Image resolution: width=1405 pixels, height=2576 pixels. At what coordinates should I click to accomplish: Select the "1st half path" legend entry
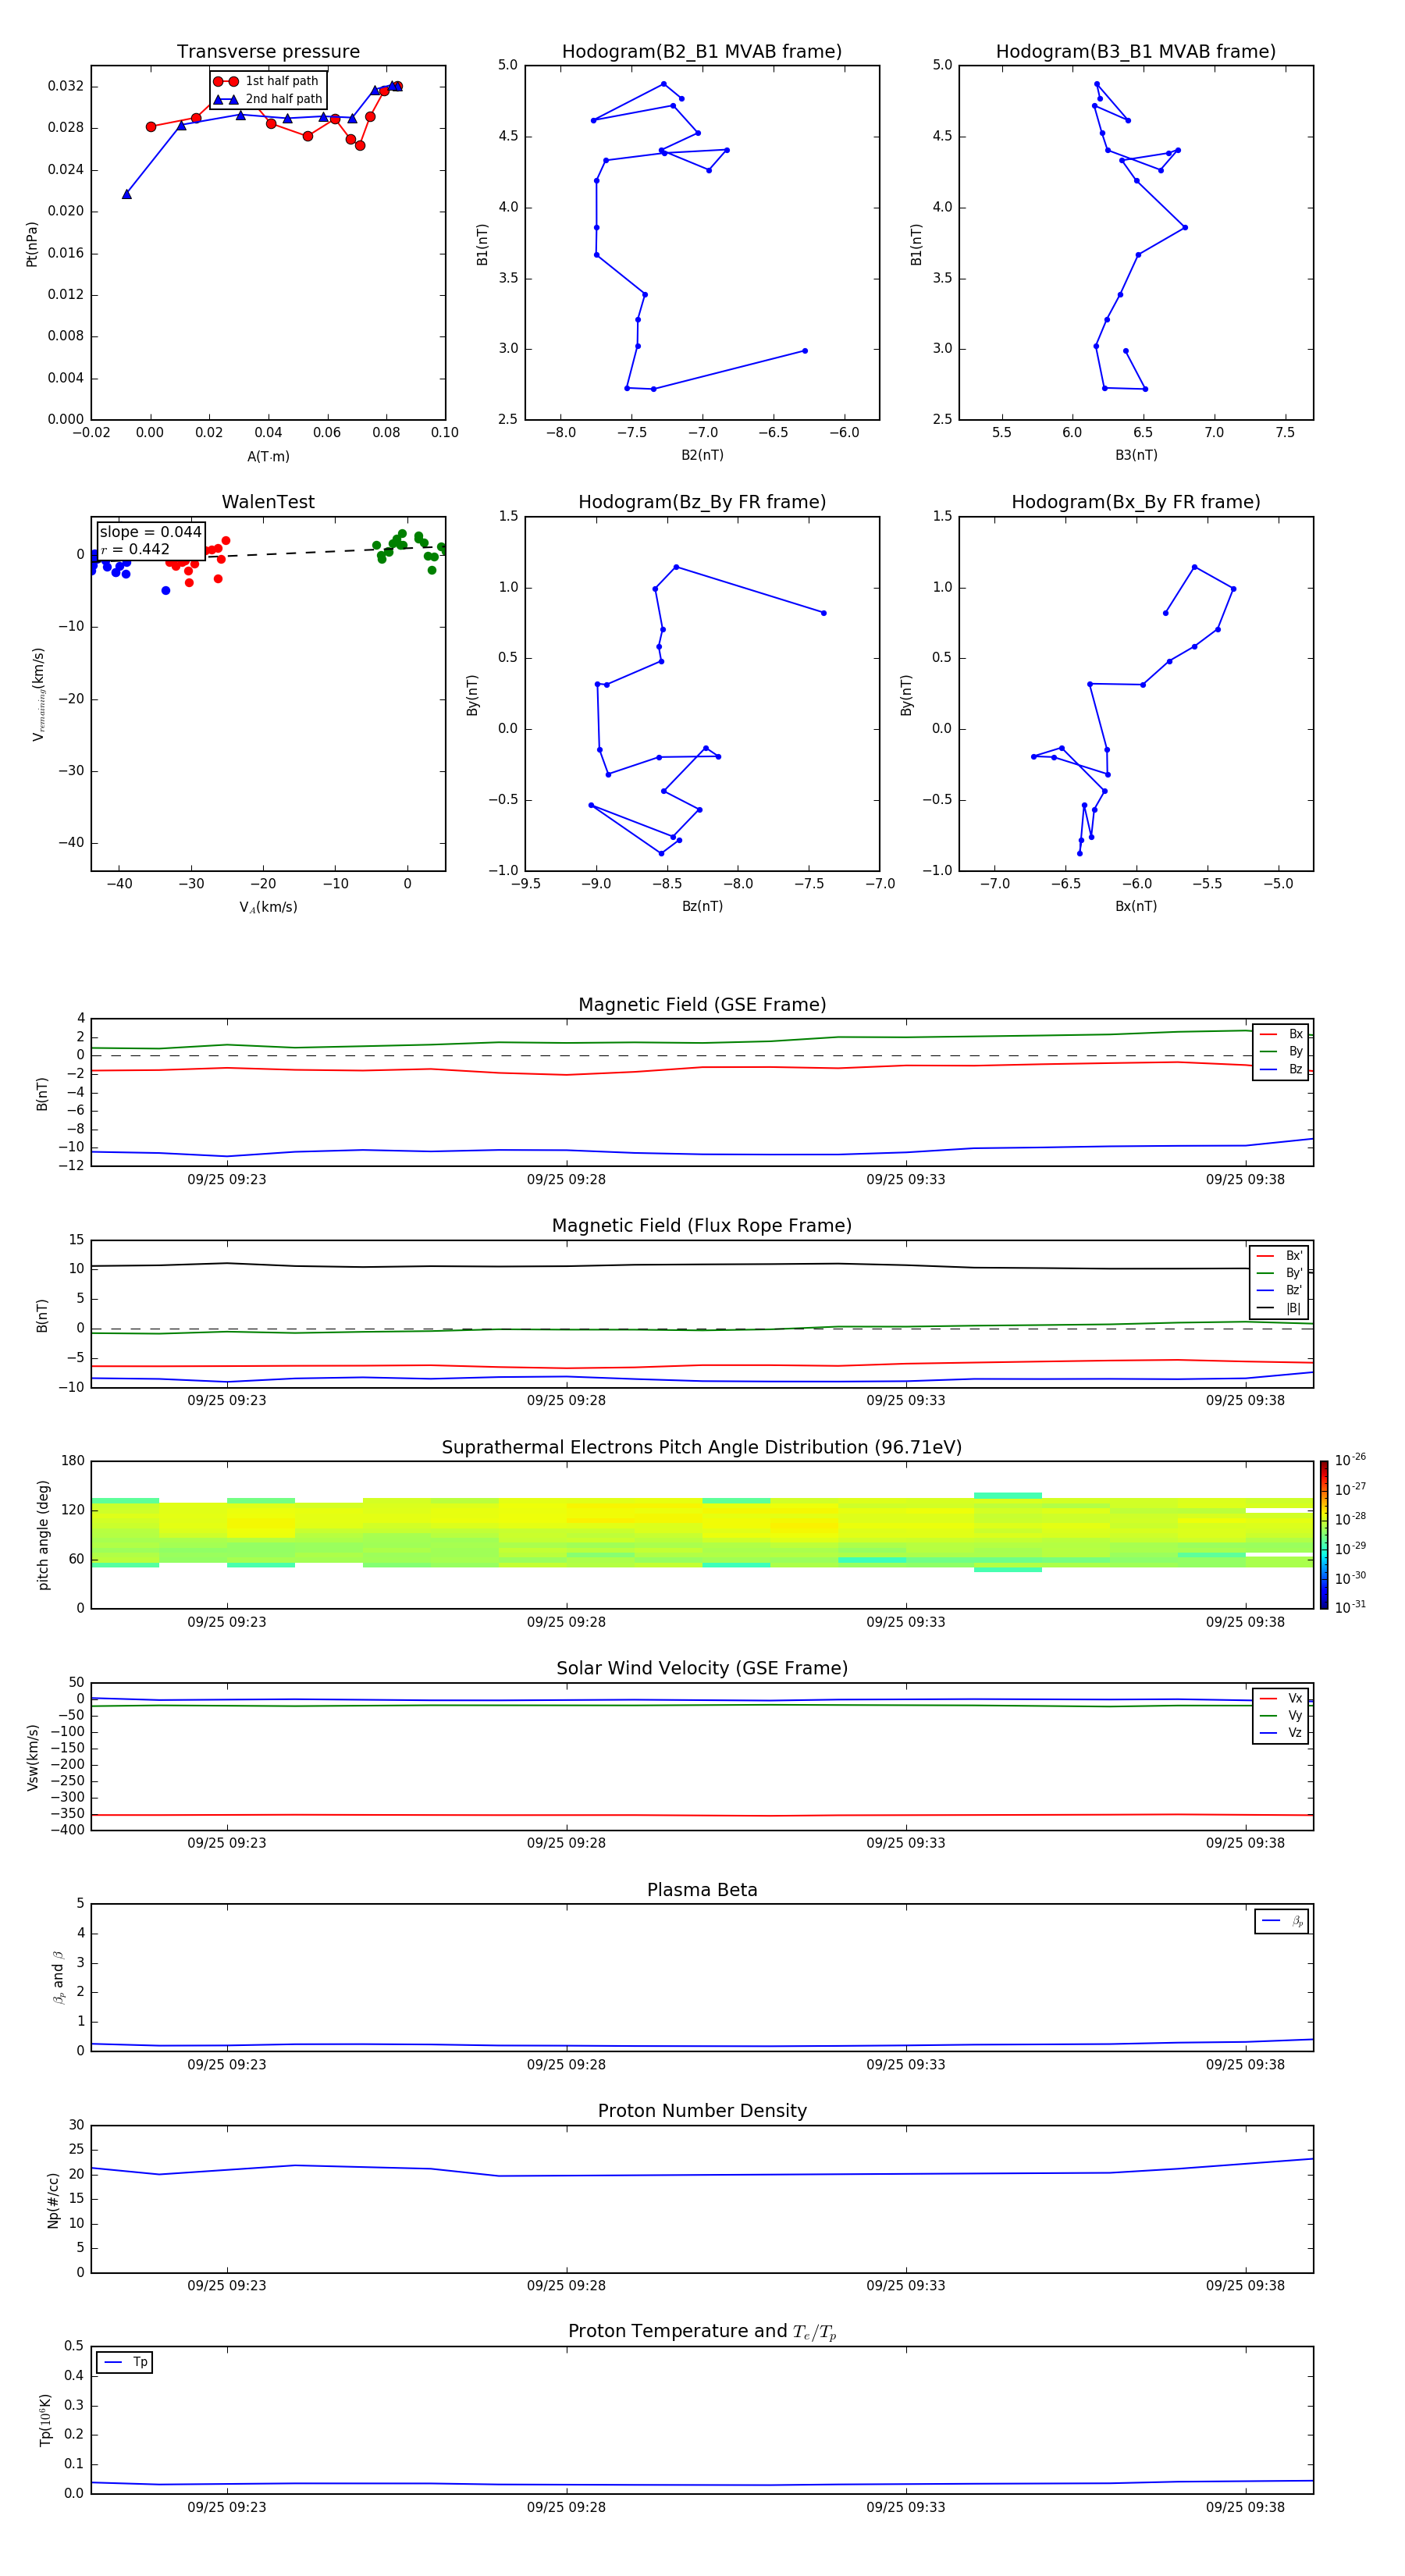(x=266, y=81)
